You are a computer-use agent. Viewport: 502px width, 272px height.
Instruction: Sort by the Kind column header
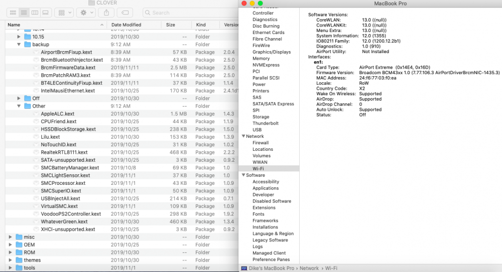coord(205,25)
